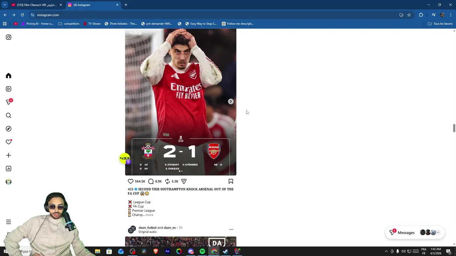Screen dimensions: 456x256
Task: Bookmark this page with star icon
Action: pyautogui.click(x=409, y=15)
